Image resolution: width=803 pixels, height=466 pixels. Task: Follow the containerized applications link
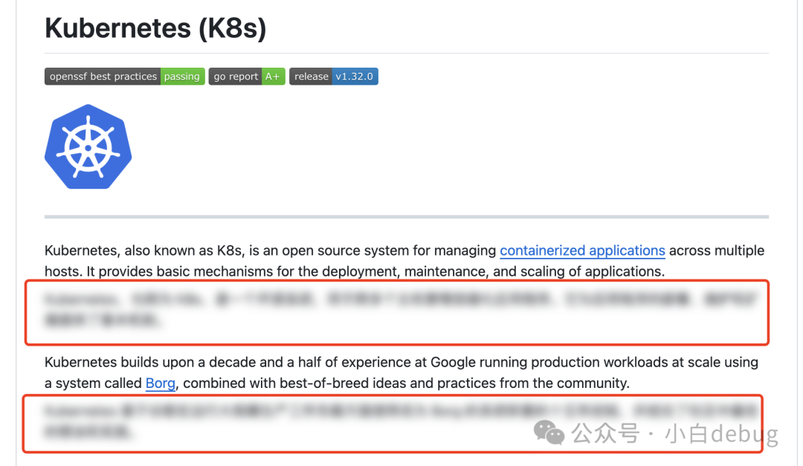[x=582, y=250]
